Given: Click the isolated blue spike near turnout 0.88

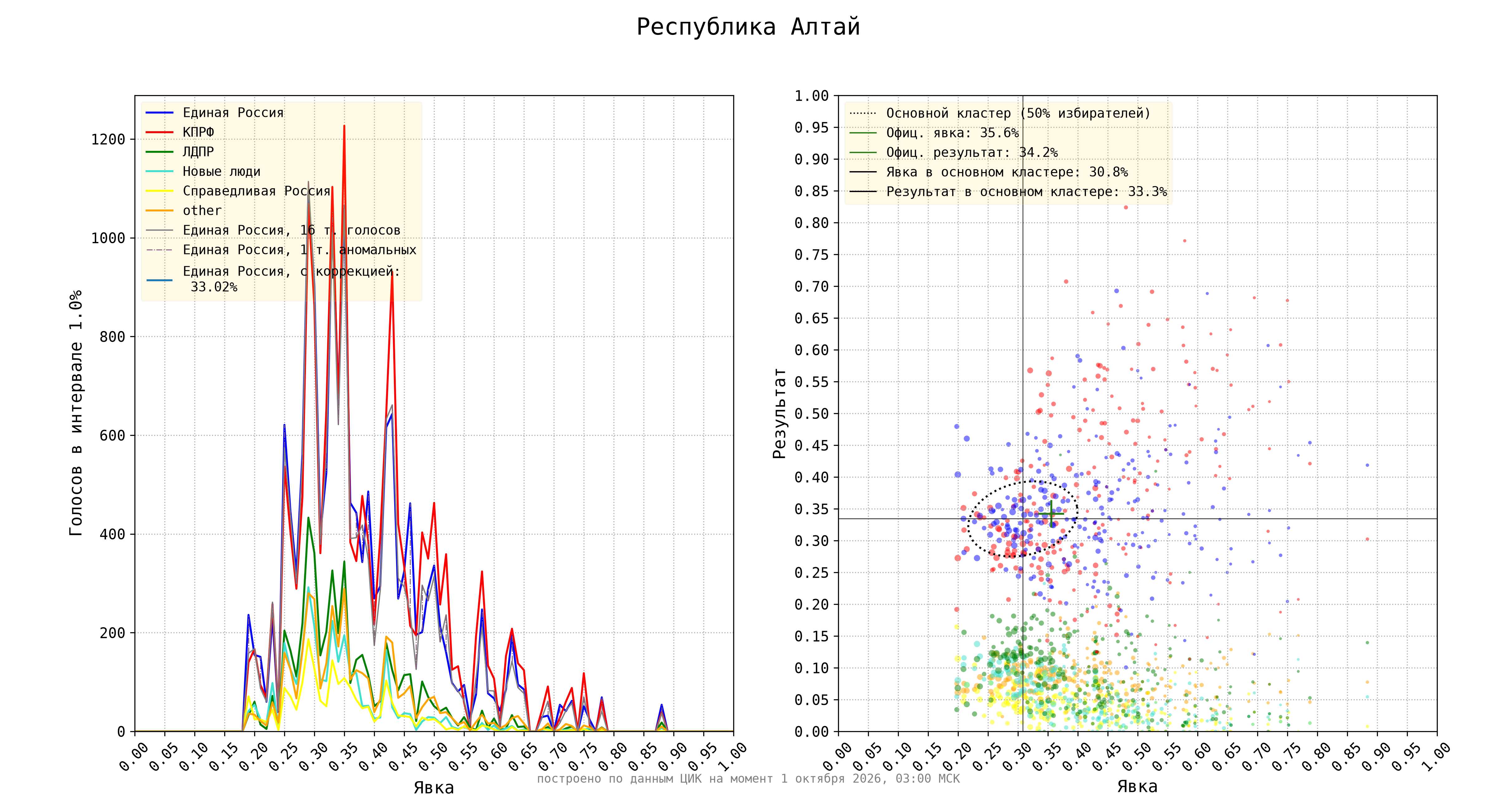Looking at the screenshot, I should [x=661, y=706].
